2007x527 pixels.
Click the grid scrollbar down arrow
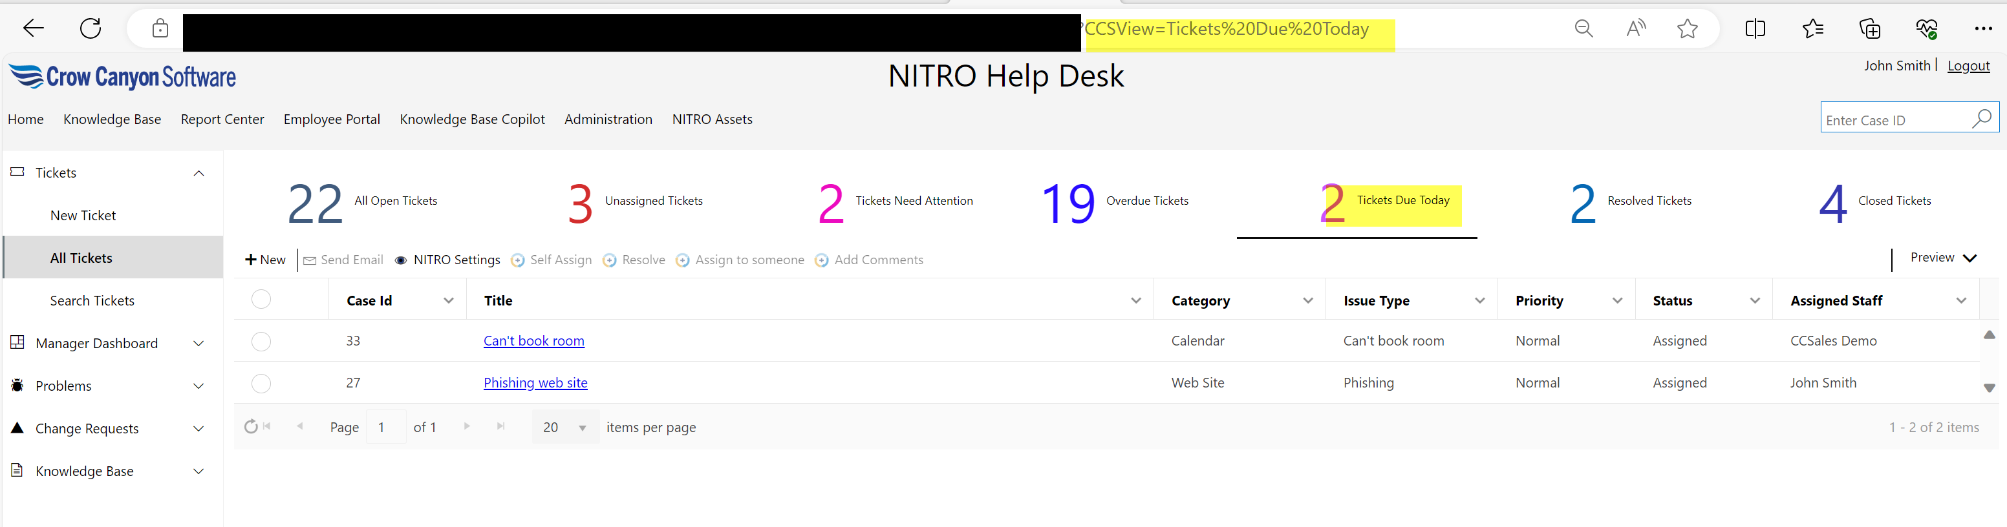click(x=1989, y=387)
